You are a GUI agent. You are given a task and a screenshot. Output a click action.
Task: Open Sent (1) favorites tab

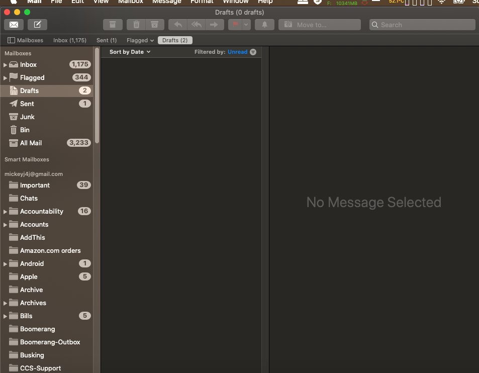pyautogui.click(x=107, y=40)
